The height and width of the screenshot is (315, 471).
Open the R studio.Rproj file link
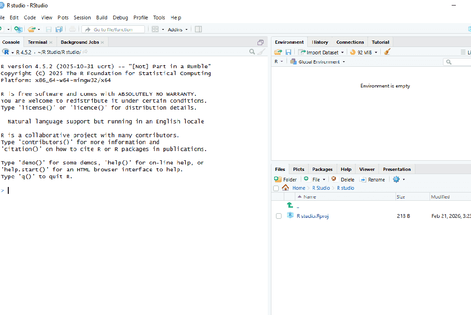(313, 216)
